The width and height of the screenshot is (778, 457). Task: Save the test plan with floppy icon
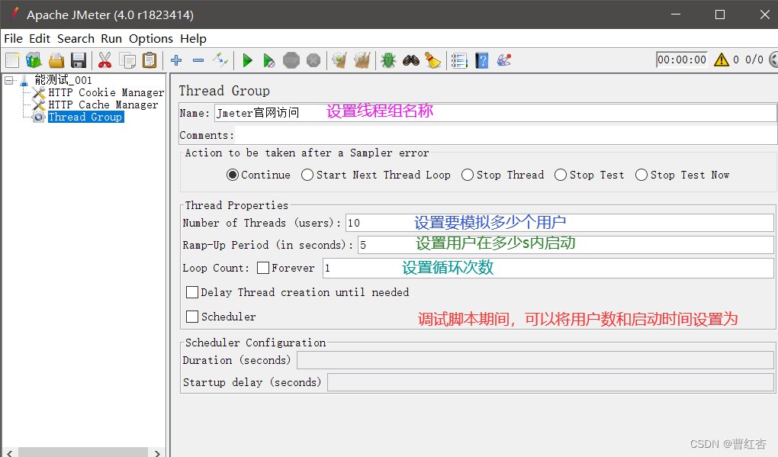coord(79,60)
